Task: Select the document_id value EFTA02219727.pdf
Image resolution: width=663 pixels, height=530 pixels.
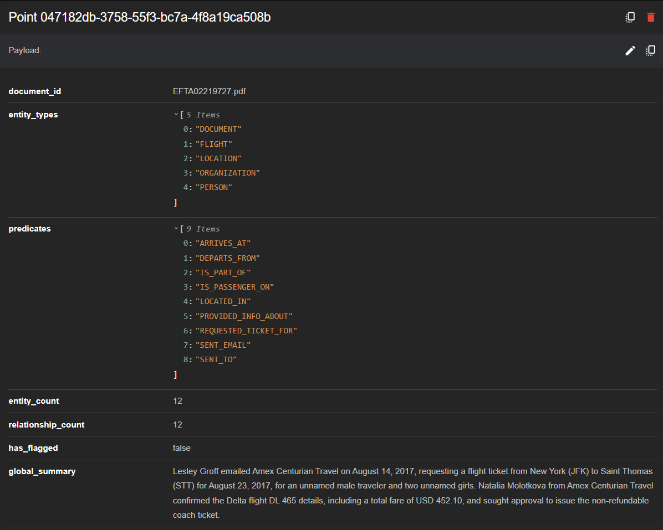Action: (x=209, y=91)
